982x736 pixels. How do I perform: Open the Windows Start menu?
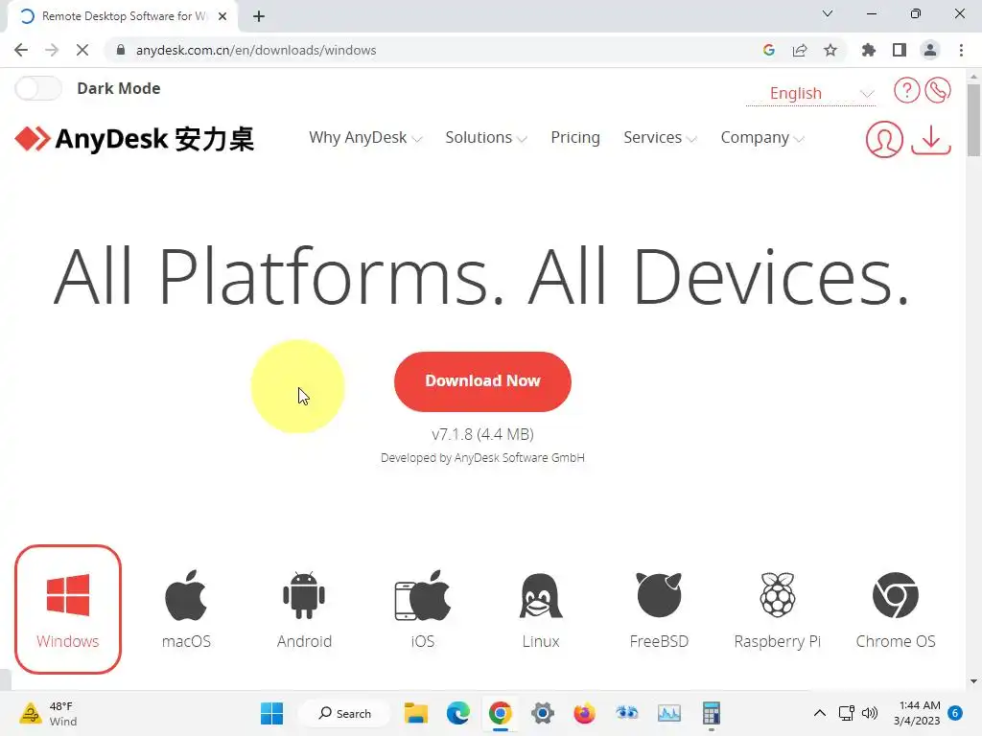[x=271, y=713]
